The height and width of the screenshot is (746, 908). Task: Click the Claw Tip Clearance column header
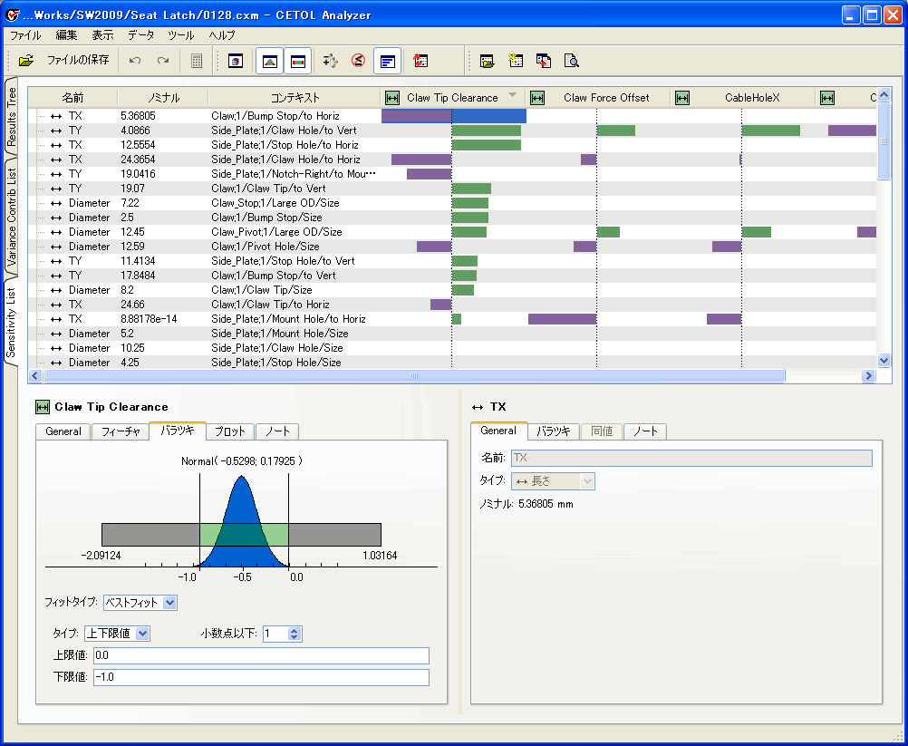point(452,98)
